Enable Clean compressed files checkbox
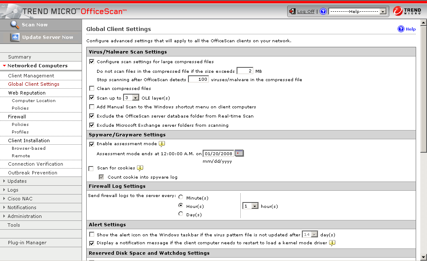The height and width of the screenshot is (261, 427). click(x=92, y=88)
